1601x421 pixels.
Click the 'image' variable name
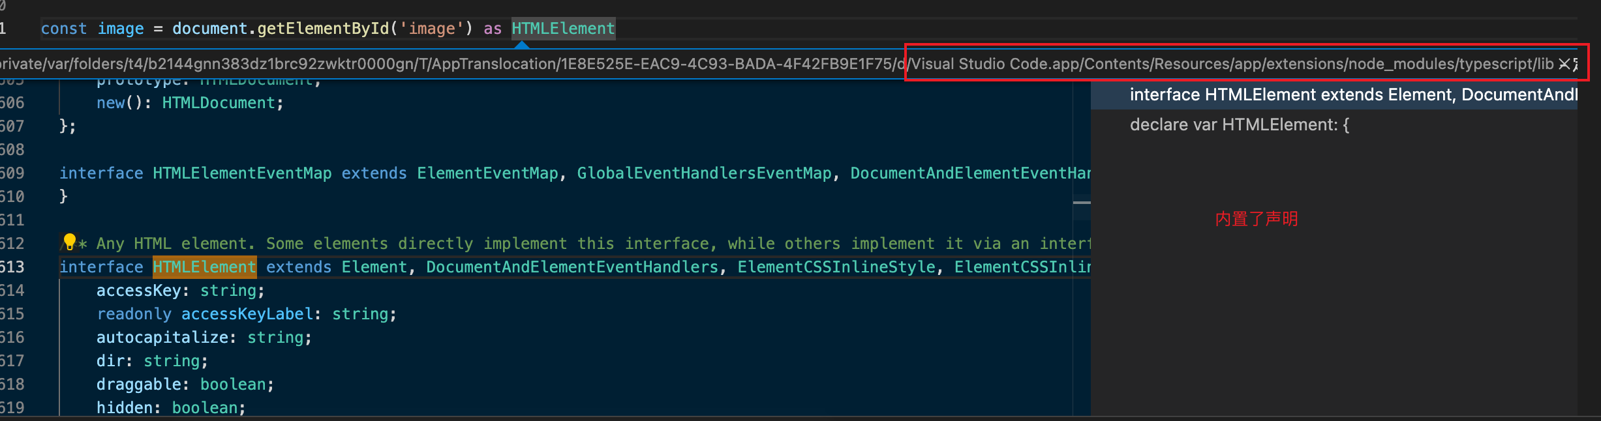tap(121, 29)
